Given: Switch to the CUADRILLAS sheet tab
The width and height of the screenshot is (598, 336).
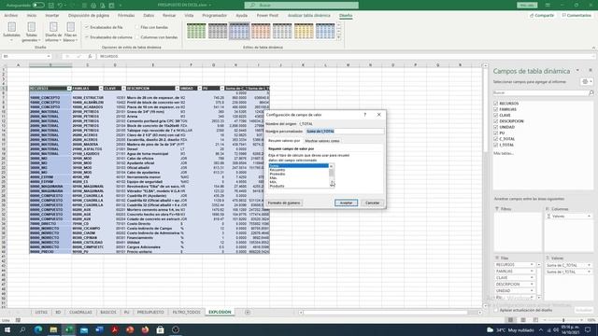Looking at the screenshot, I should [x=80, y=313].
